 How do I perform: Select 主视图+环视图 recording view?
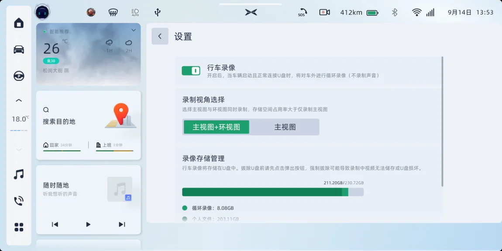point(217,127)
